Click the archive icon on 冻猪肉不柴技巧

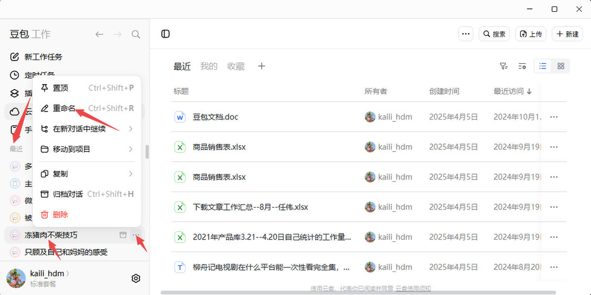pyautogui.click(x=123, y=235)
